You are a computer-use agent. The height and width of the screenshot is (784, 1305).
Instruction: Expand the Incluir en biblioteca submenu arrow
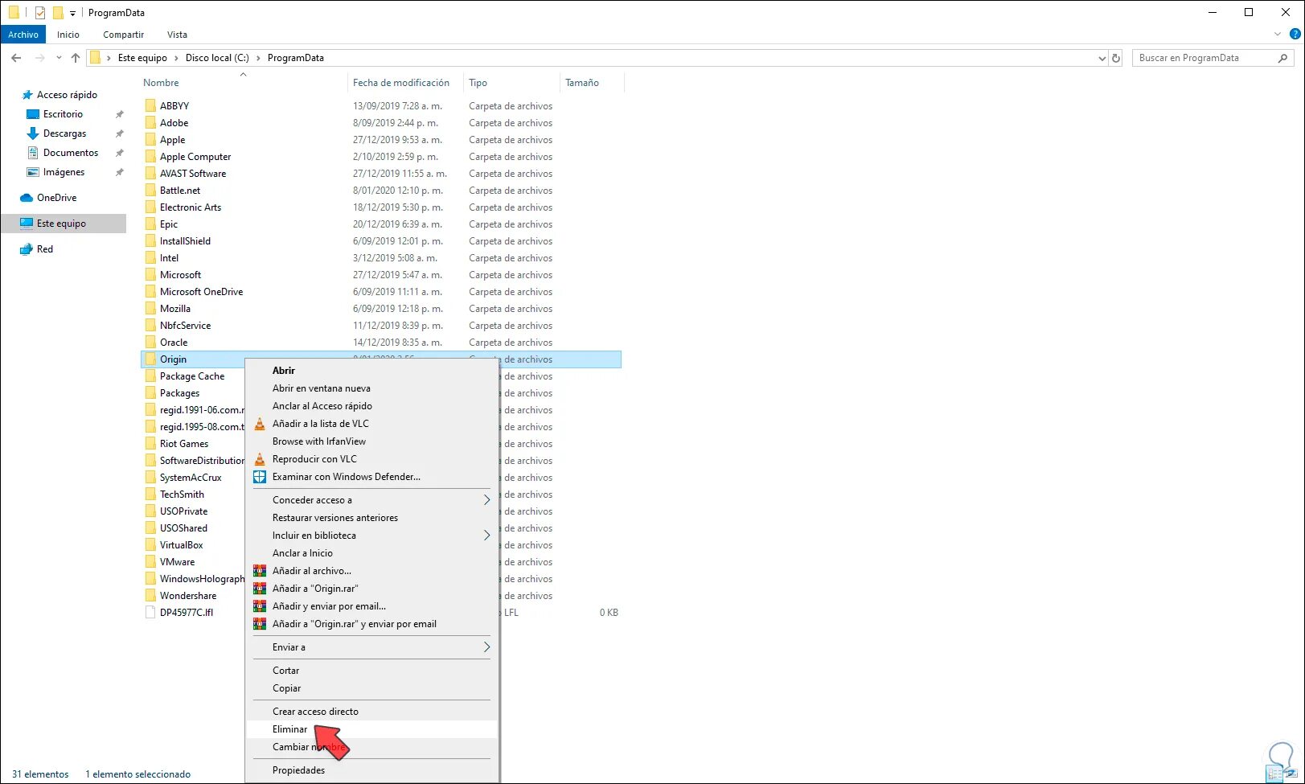(486, 536)
